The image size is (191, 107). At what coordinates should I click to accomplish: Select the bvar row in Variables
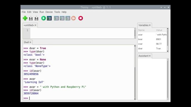click(x=152, y=39)
